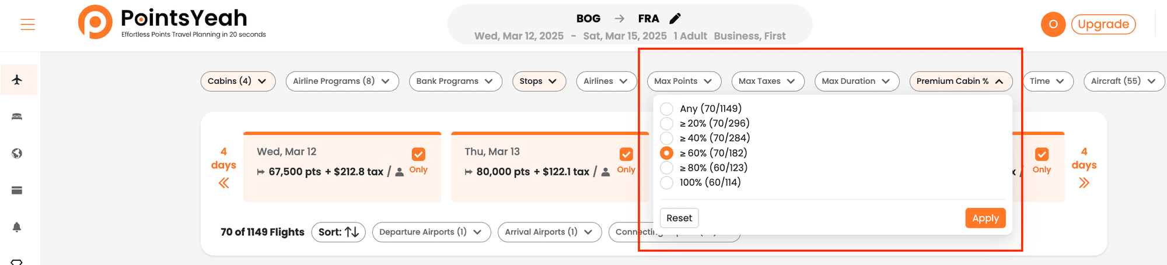
Task: Go back 4 days with left arrows
Action: coord(223,183)
